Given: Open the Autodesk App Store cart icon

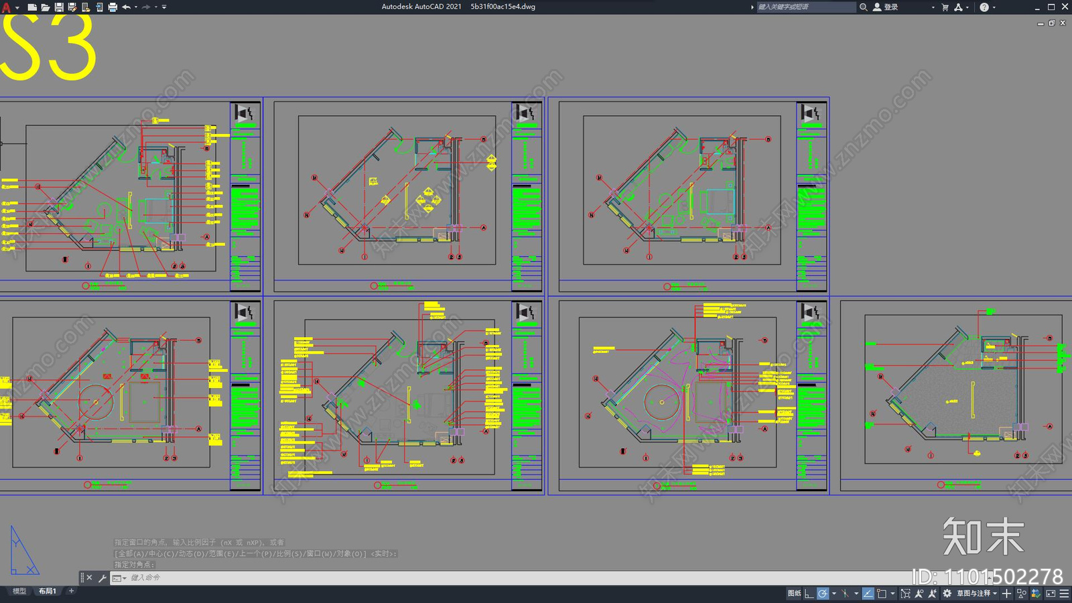Looking at the screenshot, I should [945, 7].
